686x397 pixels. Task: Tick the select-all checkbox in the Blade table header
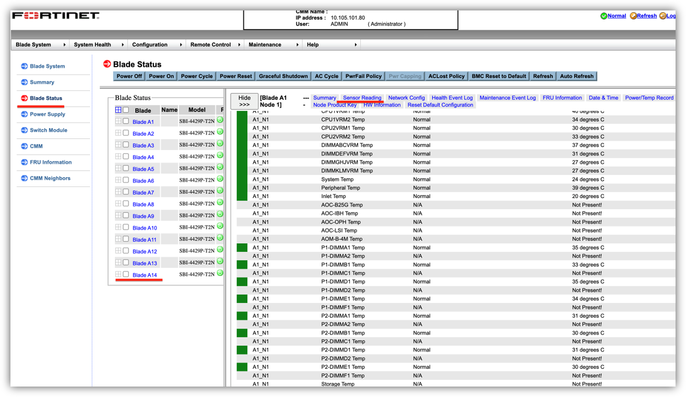pyautogui.click(x=126, y=110)
